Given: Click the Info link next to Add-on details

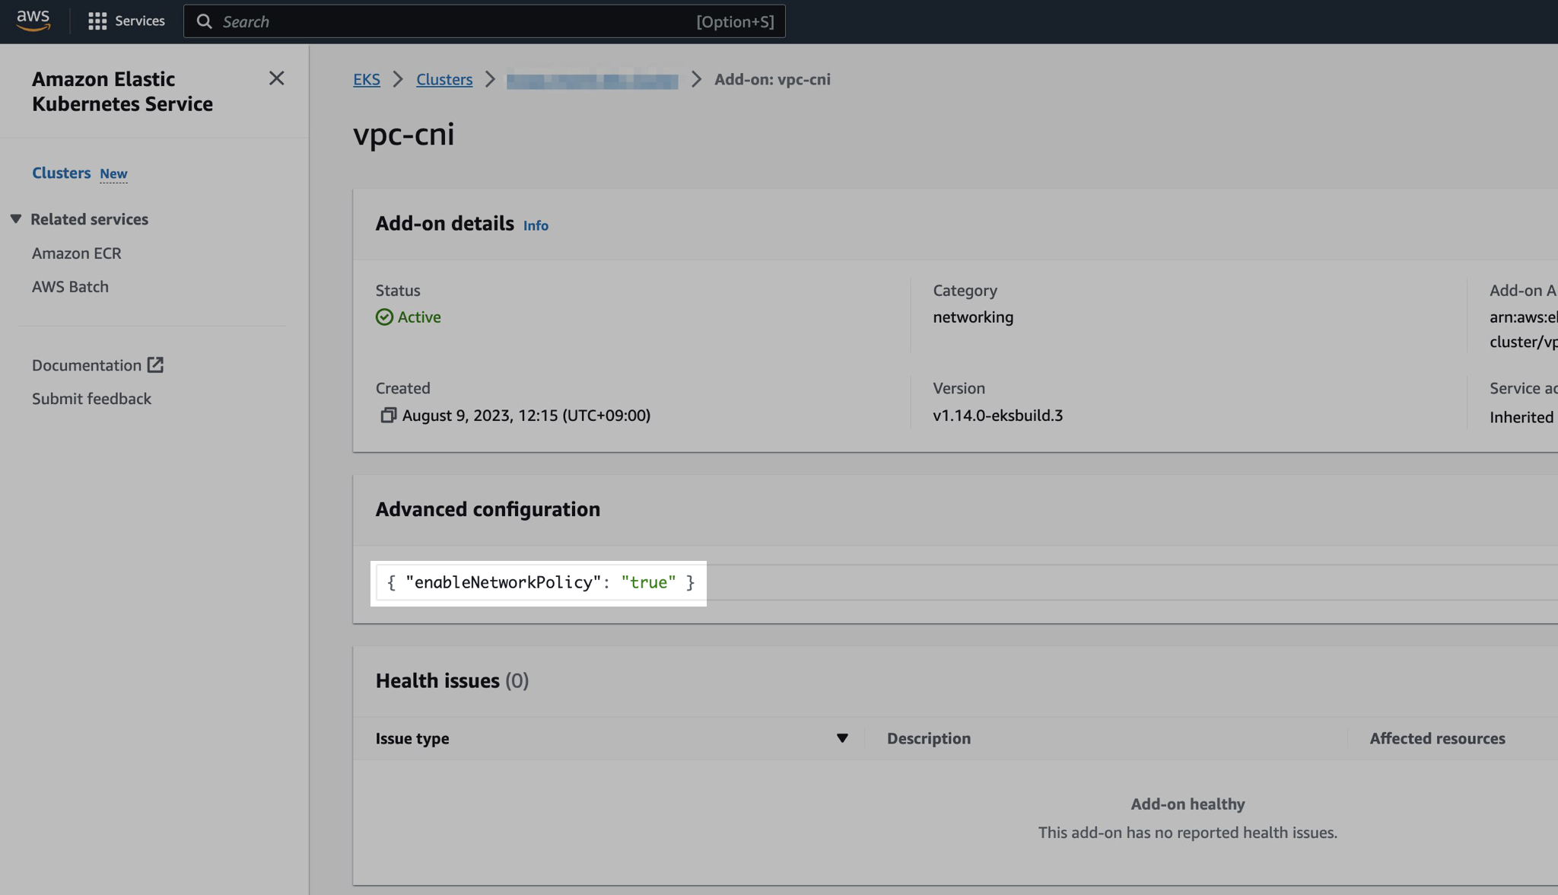Looking at the screenshot, I should coord(536,226).
